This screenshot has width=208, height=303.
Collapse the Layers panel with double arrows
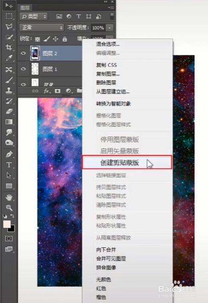pos(105,2)
